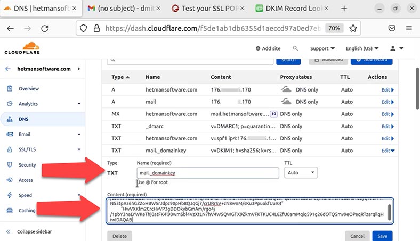Click the page vertical scrollbar
The height and width of the screenshot is (241, 420).
coord(417,88)
